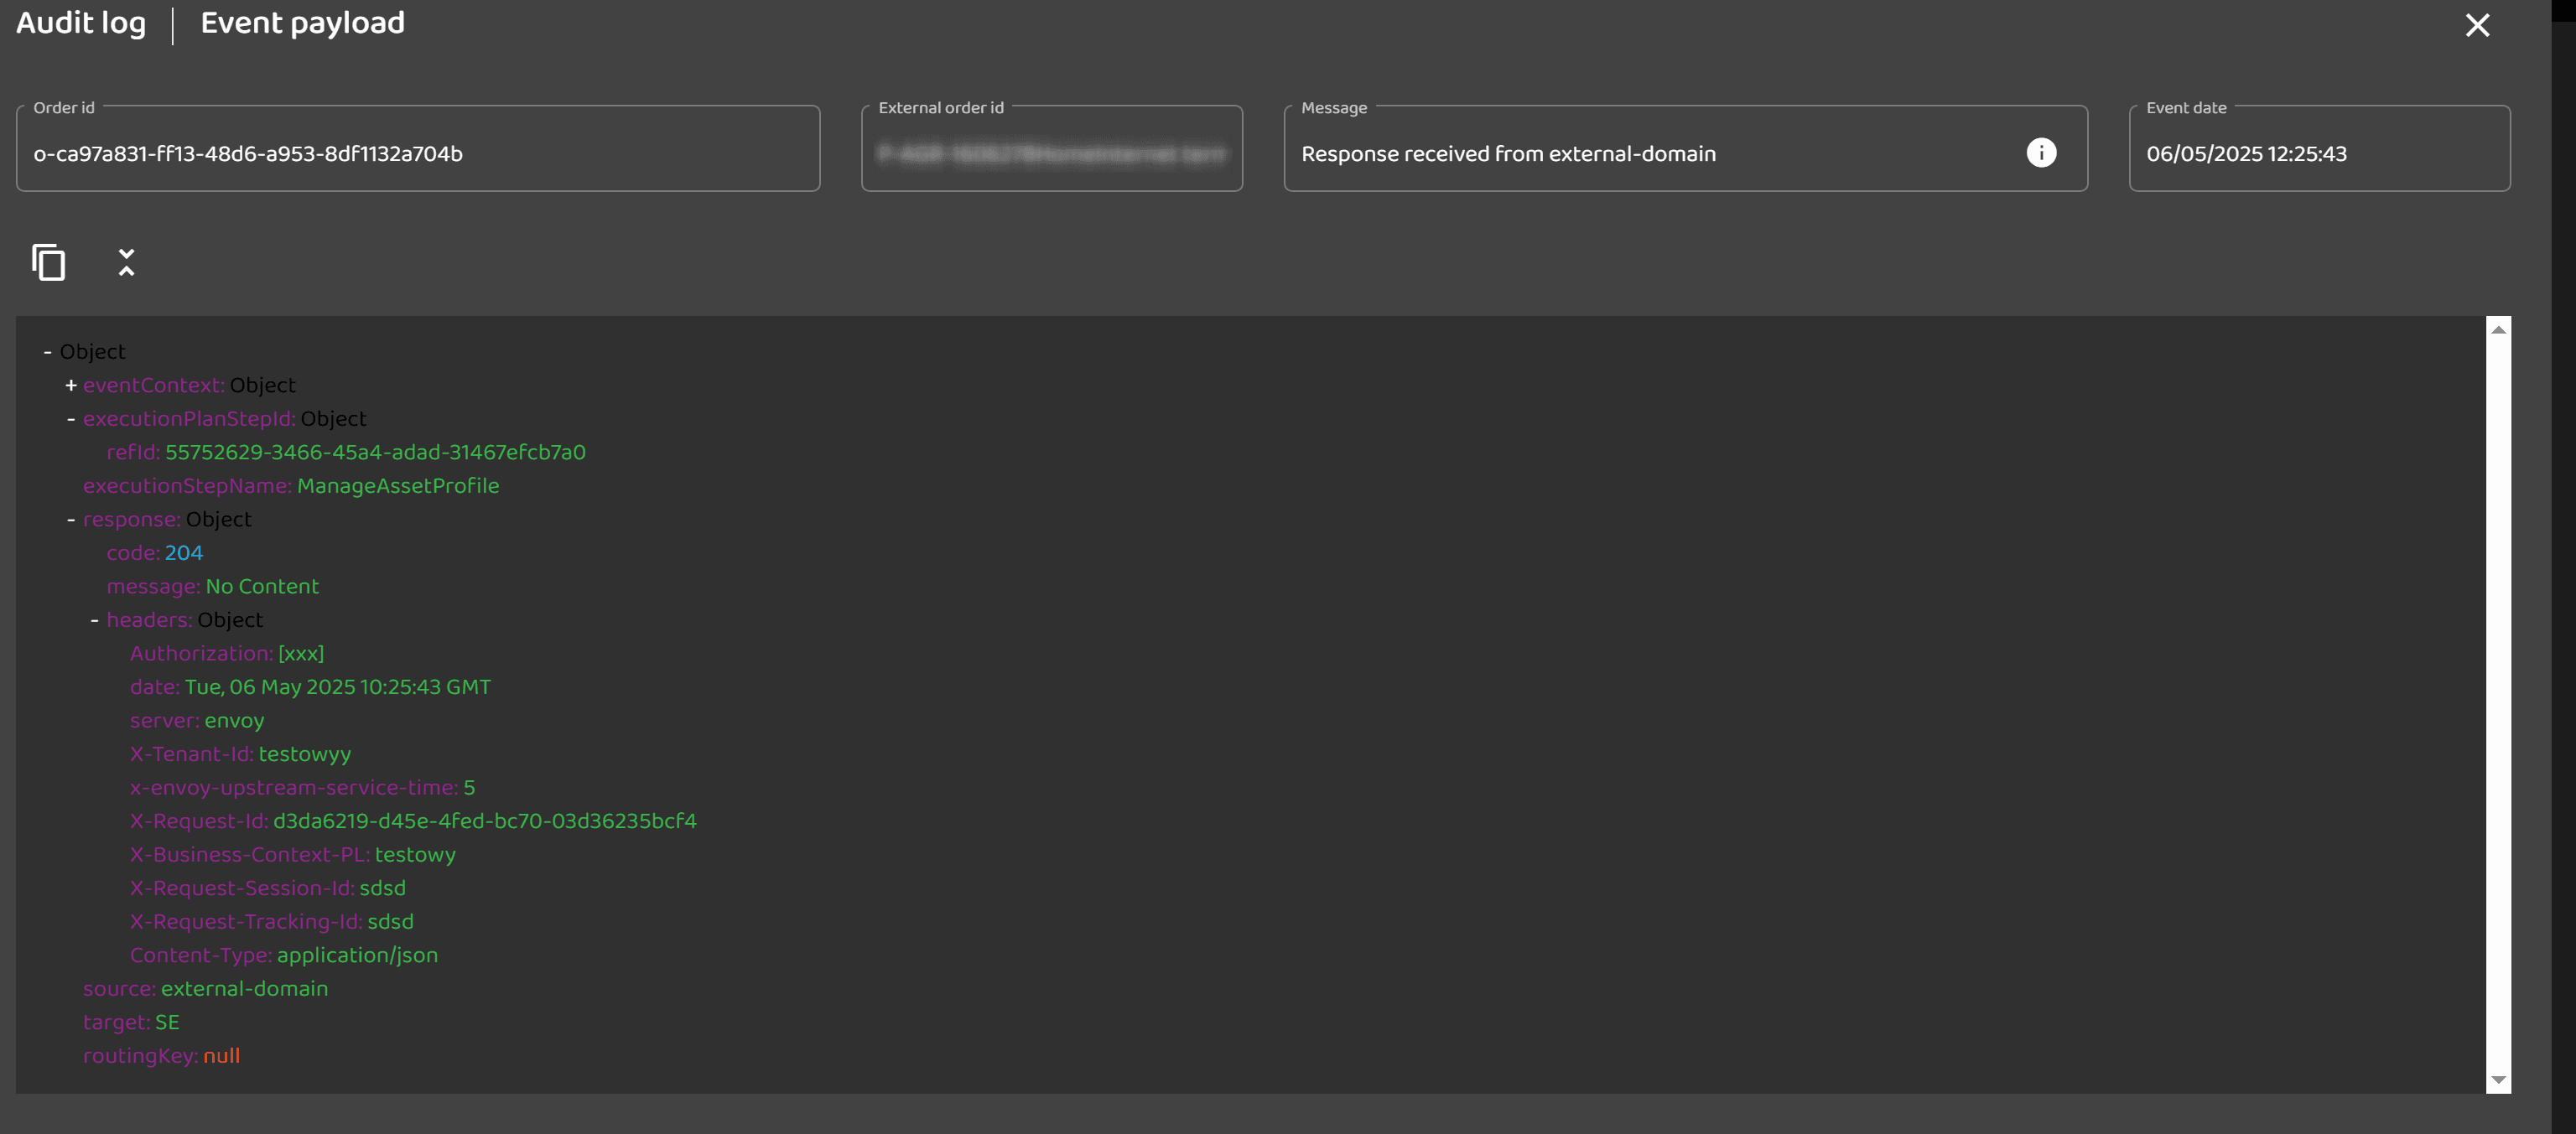Collapse the executionPlanStepId node
The width and height of the screenshot is (2576, 1134).
[x=71, y=420]
